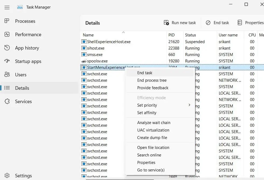Open Users page via people icon
The width and height of the screenshot is (264, 180).
(x=7, y=75)
